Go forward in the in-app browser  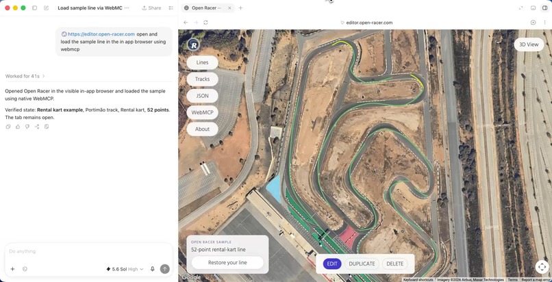coord(196,22)
